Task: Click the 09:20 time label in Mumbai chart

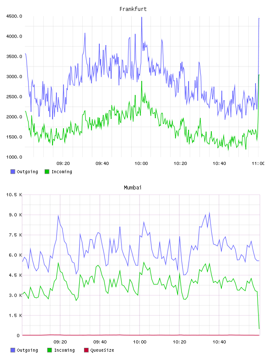Action: [x=60, y=342]
